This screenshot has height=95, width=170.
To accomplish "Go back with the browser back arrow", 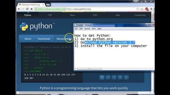I will coord(19,9).
